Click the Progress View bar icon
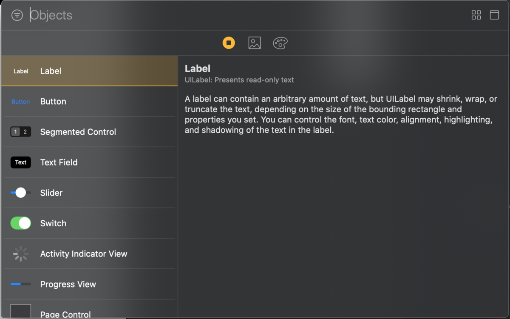Image resolution: width=510 pixels, height=319 pixels. pyautogui.click(x=21, y=284)
